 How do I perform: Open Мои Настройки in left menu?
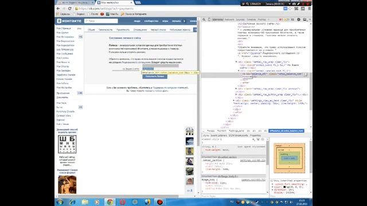click(64, 88)
